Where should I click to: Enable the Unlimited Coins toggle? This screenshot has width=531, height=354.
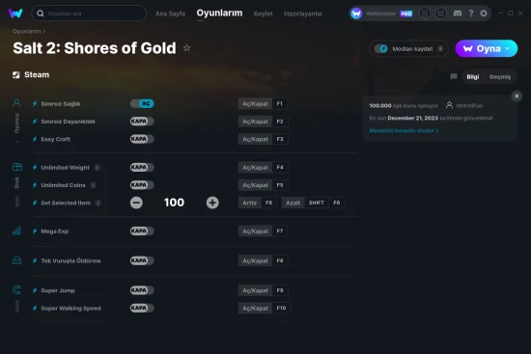[x=142, y=185]
